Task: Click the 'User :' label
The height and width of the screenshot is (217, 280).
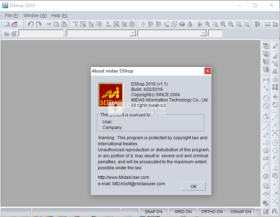Action: pos(108,122)
